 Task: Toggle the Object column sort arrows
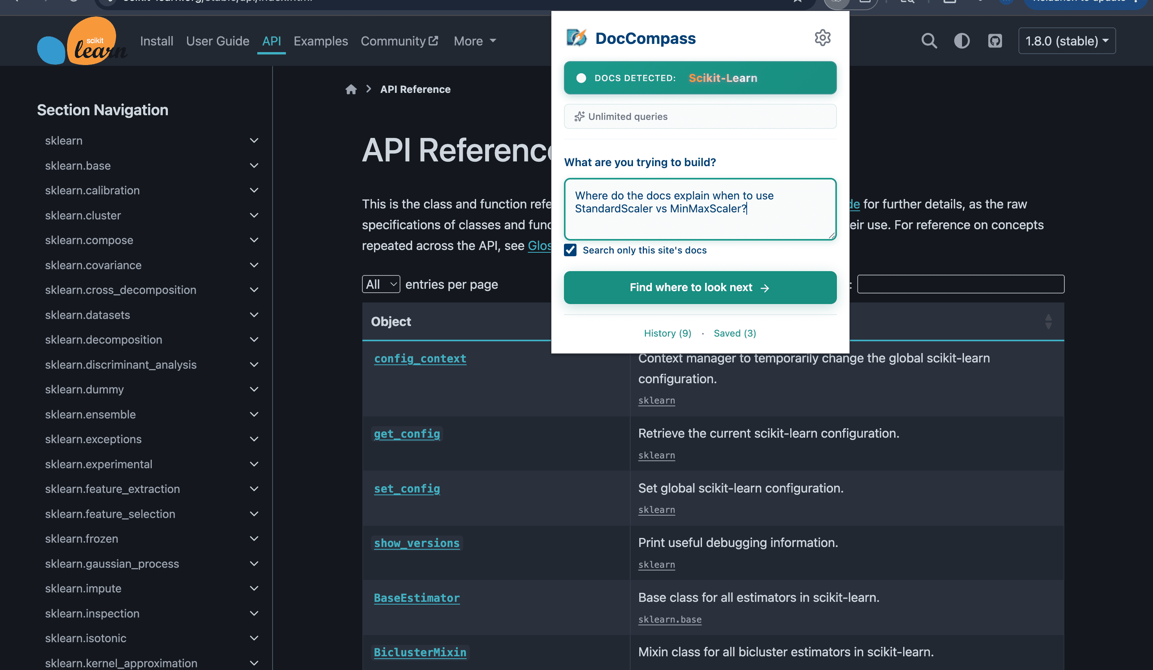tap(1048, 321)
